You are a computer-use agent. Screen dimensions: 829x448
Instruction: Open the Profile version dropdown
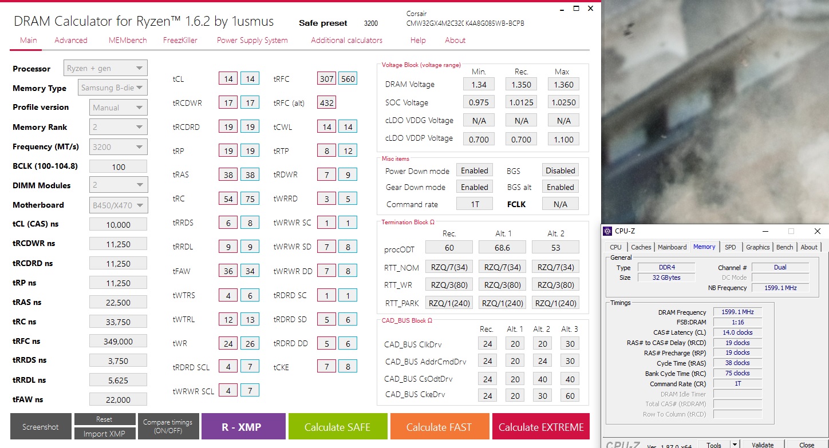click(119, 107)
